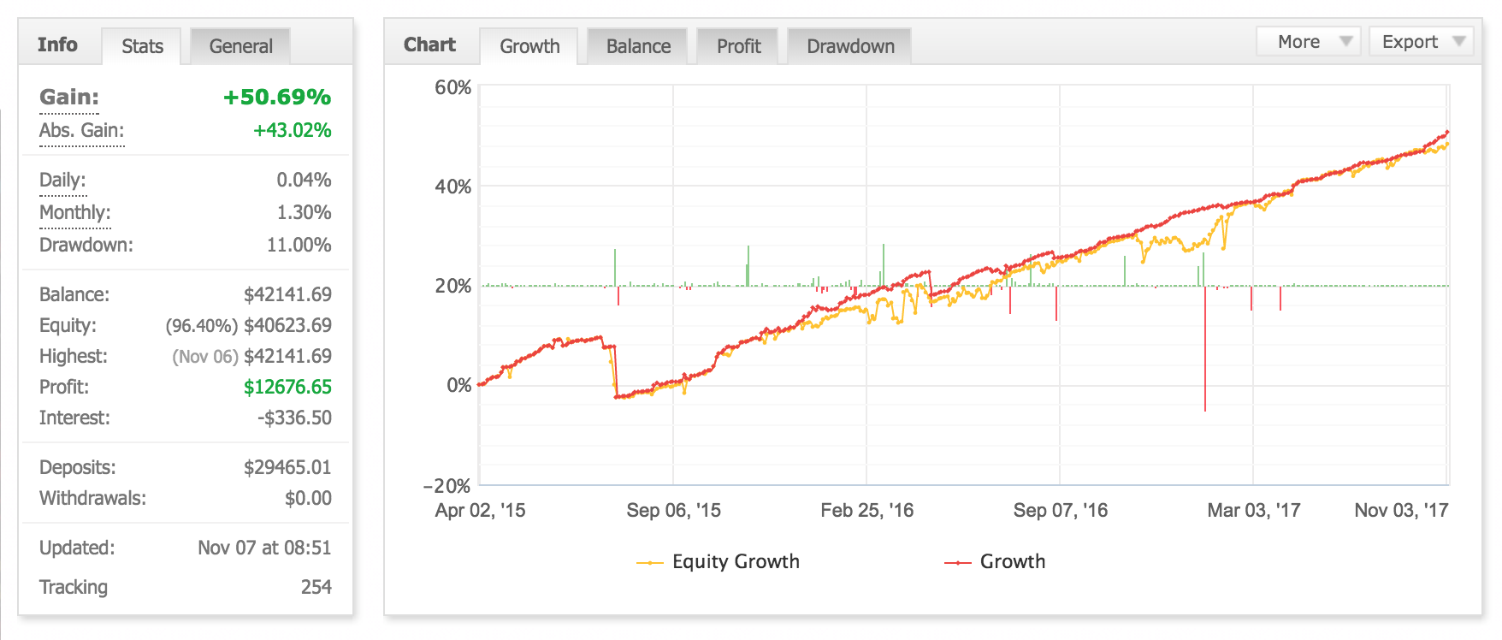
Task: Select the Info tab
Action: click(x=57, y=44)
